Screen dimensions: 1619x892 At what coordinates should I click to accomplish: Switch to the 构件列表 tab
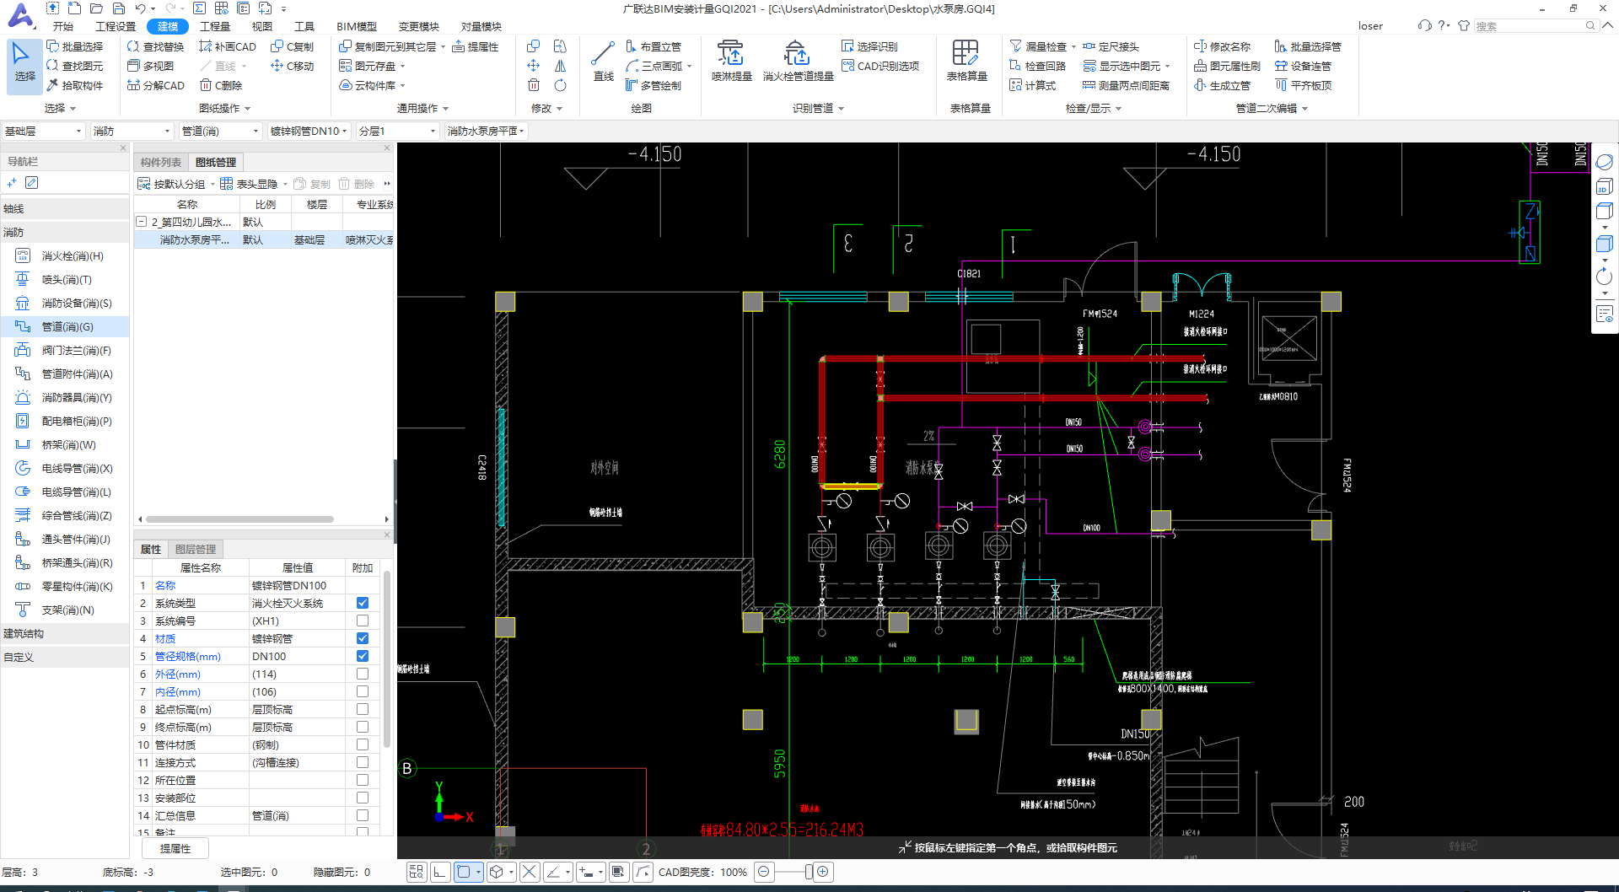(161, 162)
